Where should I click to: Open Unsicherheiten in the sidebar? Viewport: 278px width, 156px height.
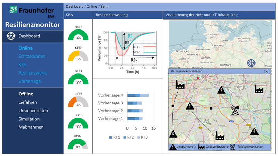pyautogui.click(x=33, y=111)
